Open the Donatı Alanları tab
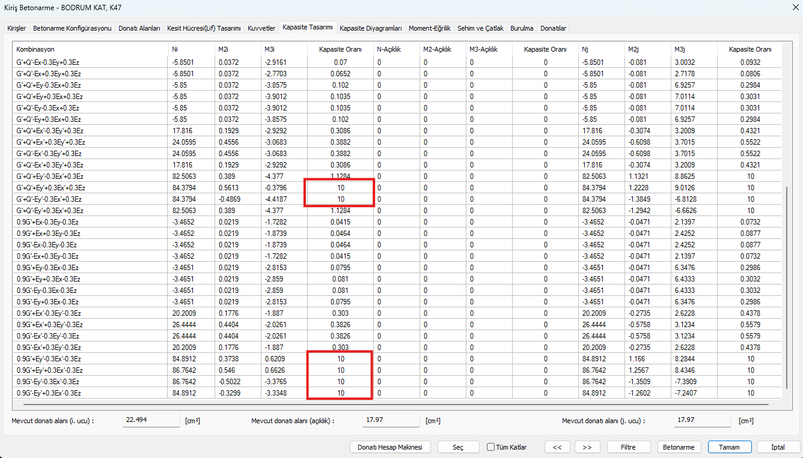The width and height of the screenshot is (803, 458). (x=139, y=28)
